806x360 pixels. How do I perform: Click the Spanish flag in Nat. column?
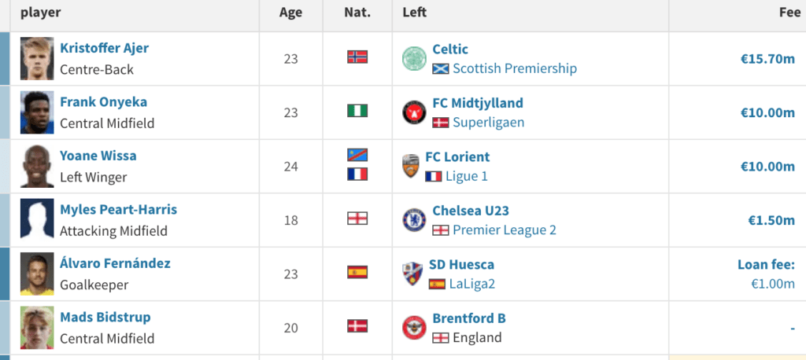(357, 273)
